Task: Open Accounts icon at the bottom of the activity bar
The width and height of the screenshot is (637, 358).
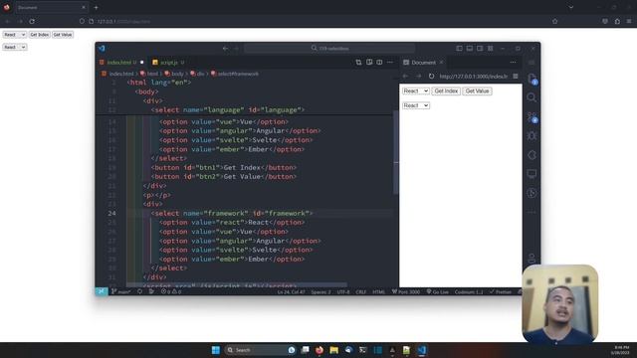Action: pyautogui.click(x=531, y=258)
